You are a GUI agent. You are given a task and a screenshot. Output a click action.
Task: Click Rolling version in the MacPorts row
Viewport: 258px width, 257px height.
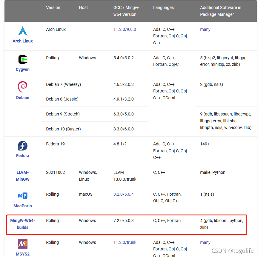point(52,194)
